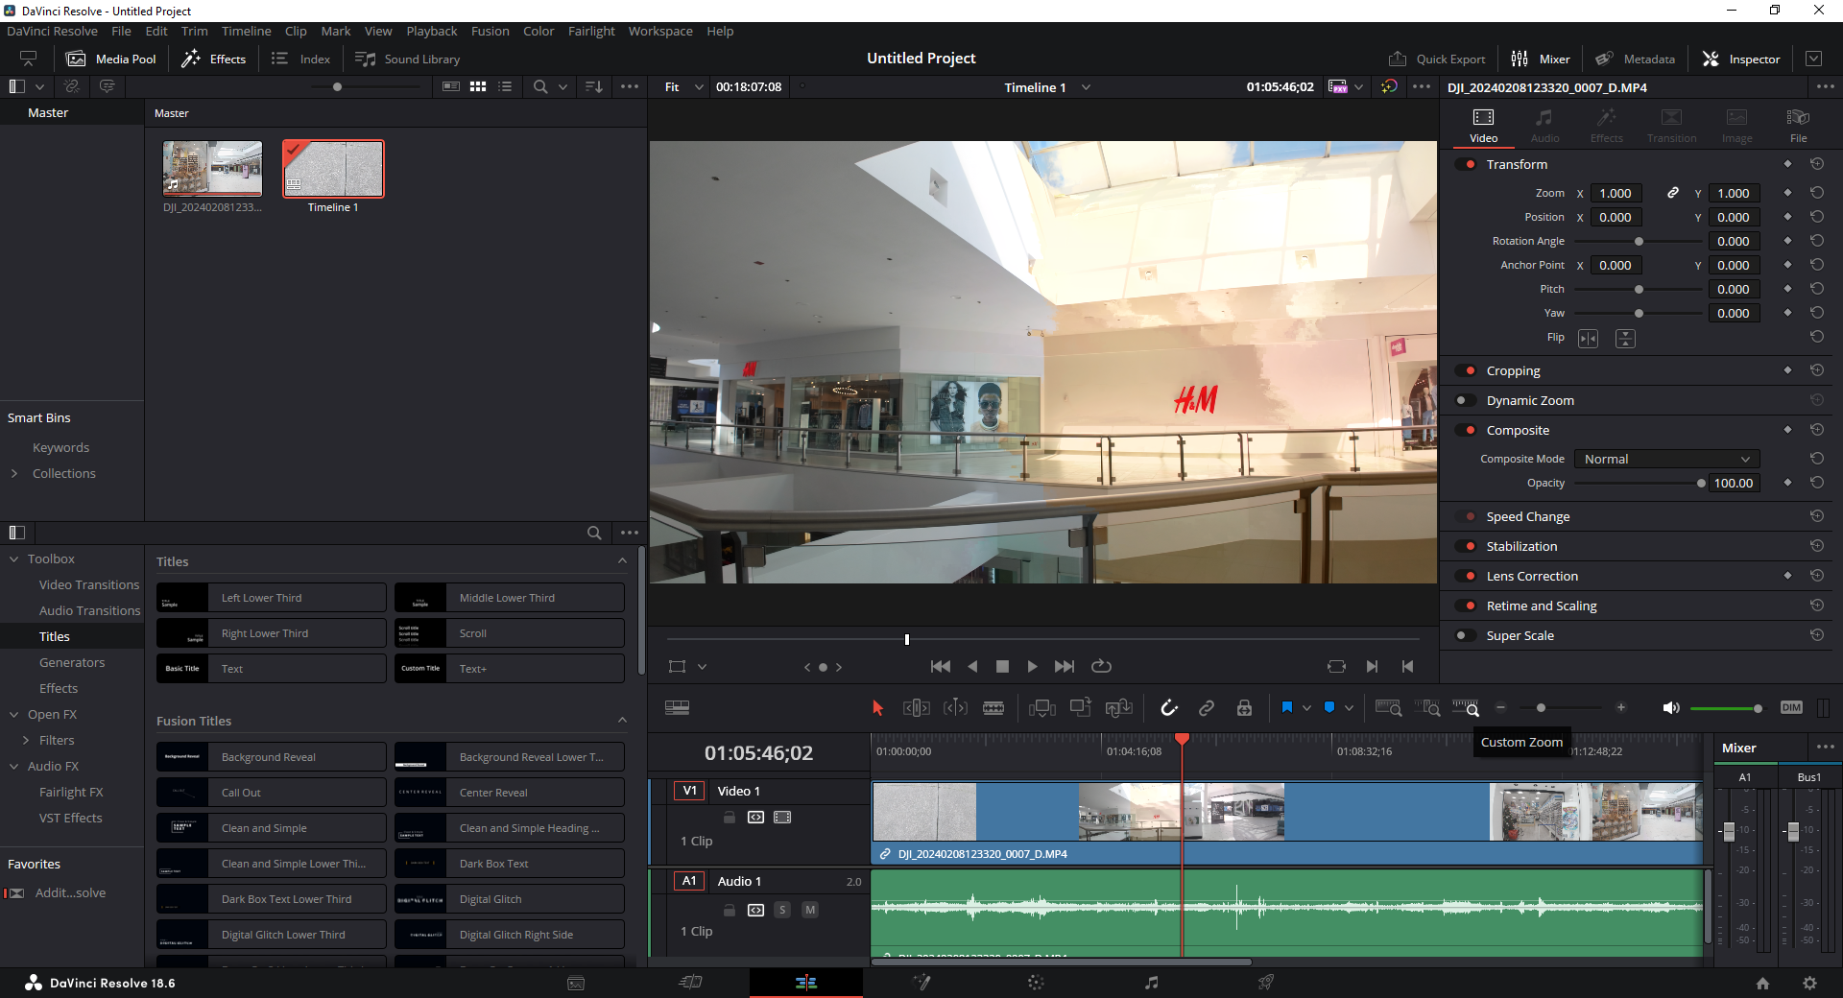1843x998 pixels.
Task: Flip the clip vertically
Action: click(x=1625, y=338)
